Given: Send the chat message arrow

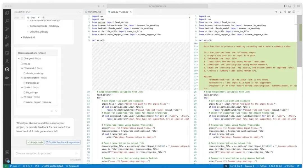Looking at the screenshot, I should (x=77, y=153).
